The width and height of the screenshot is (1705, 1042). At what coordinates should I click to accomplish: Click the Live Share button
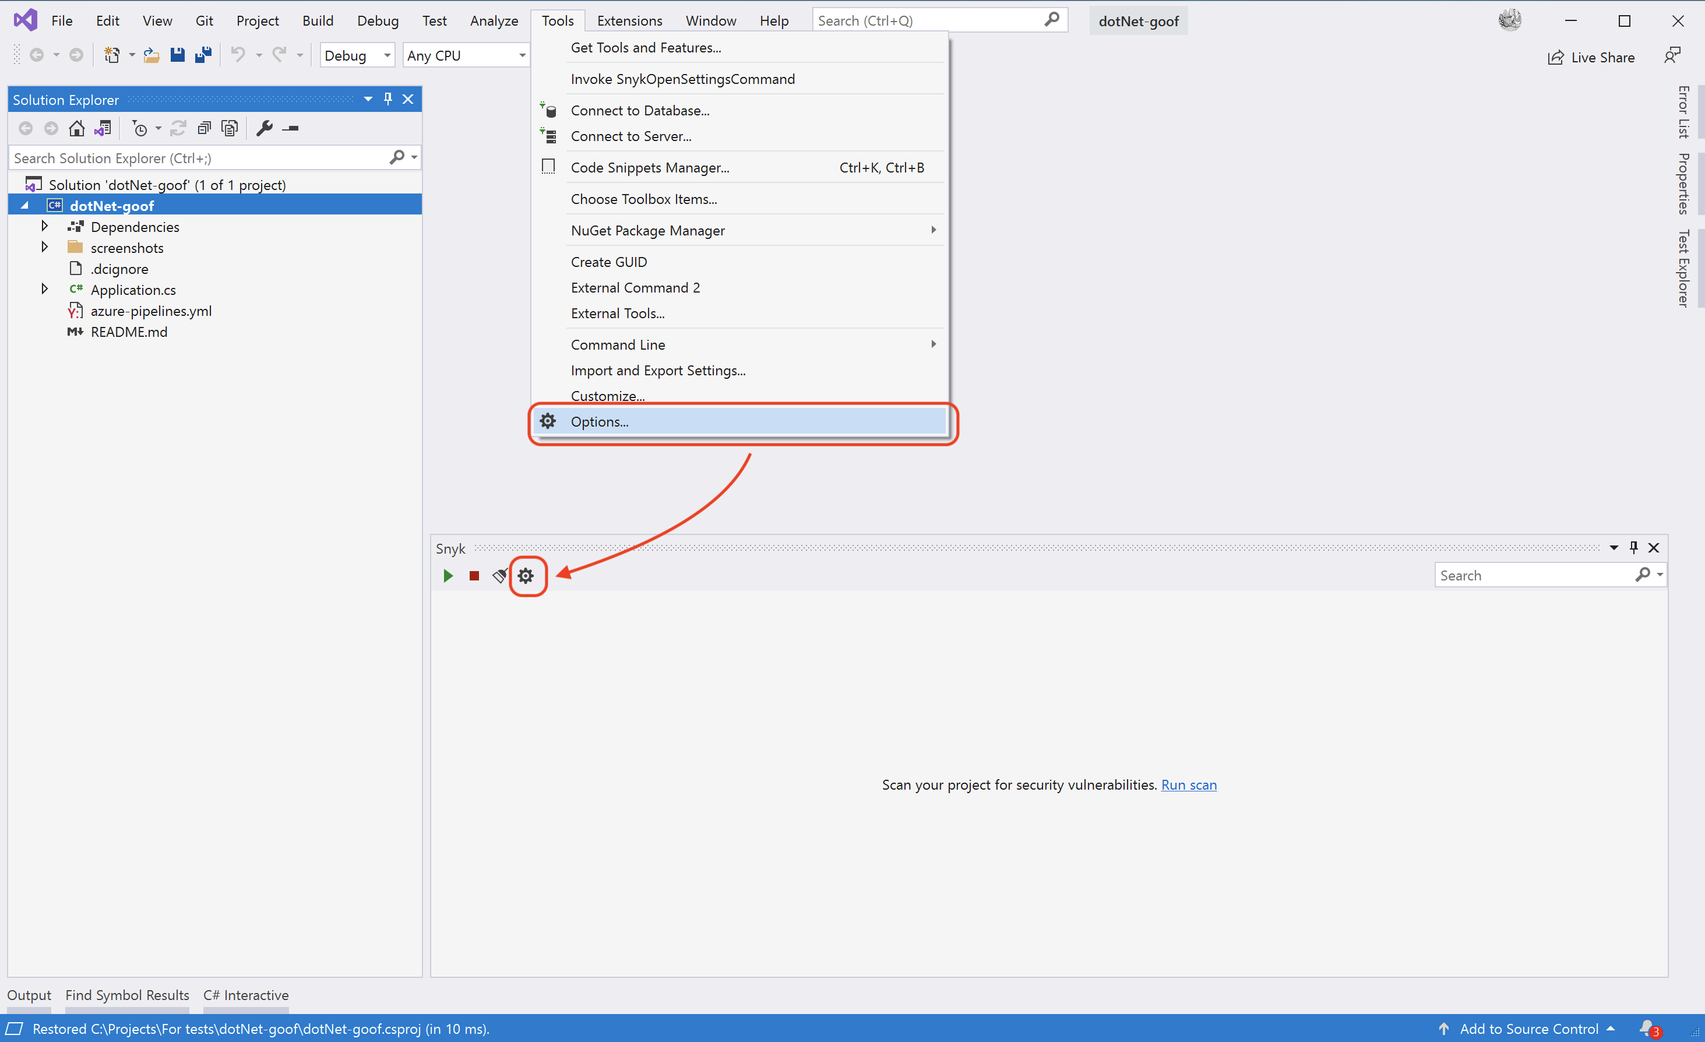[x=1591, y=58]
